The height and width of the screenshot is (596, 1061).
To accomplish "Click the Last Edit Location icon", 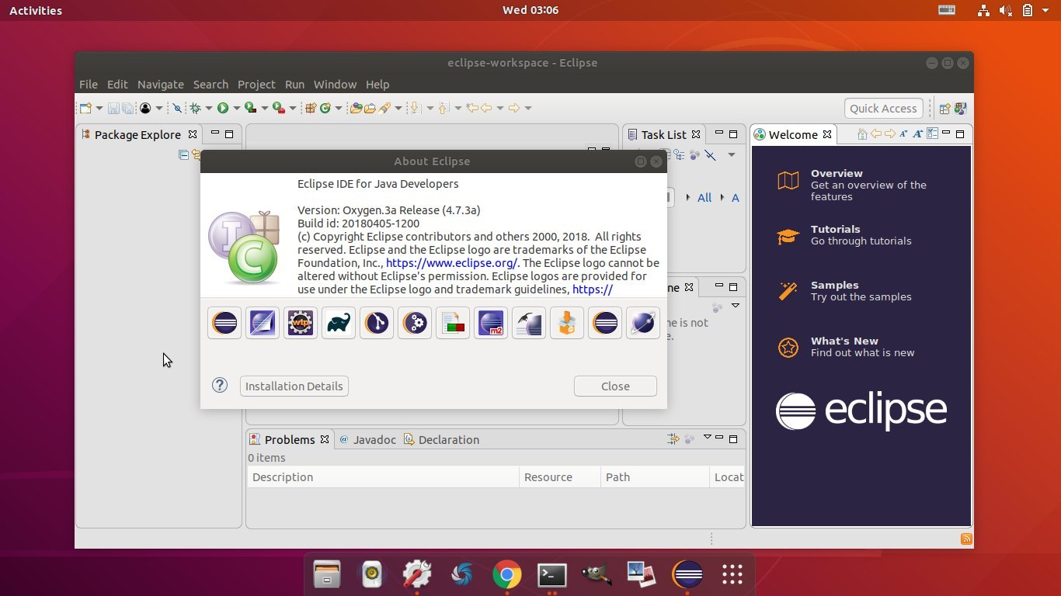I will coord(471,108).
